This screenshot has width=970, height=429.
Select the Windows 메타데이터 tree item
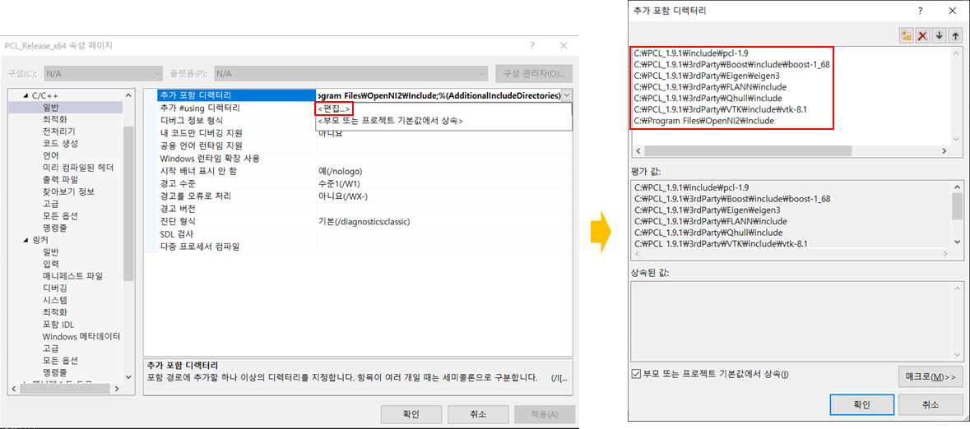tap(81, 336)
